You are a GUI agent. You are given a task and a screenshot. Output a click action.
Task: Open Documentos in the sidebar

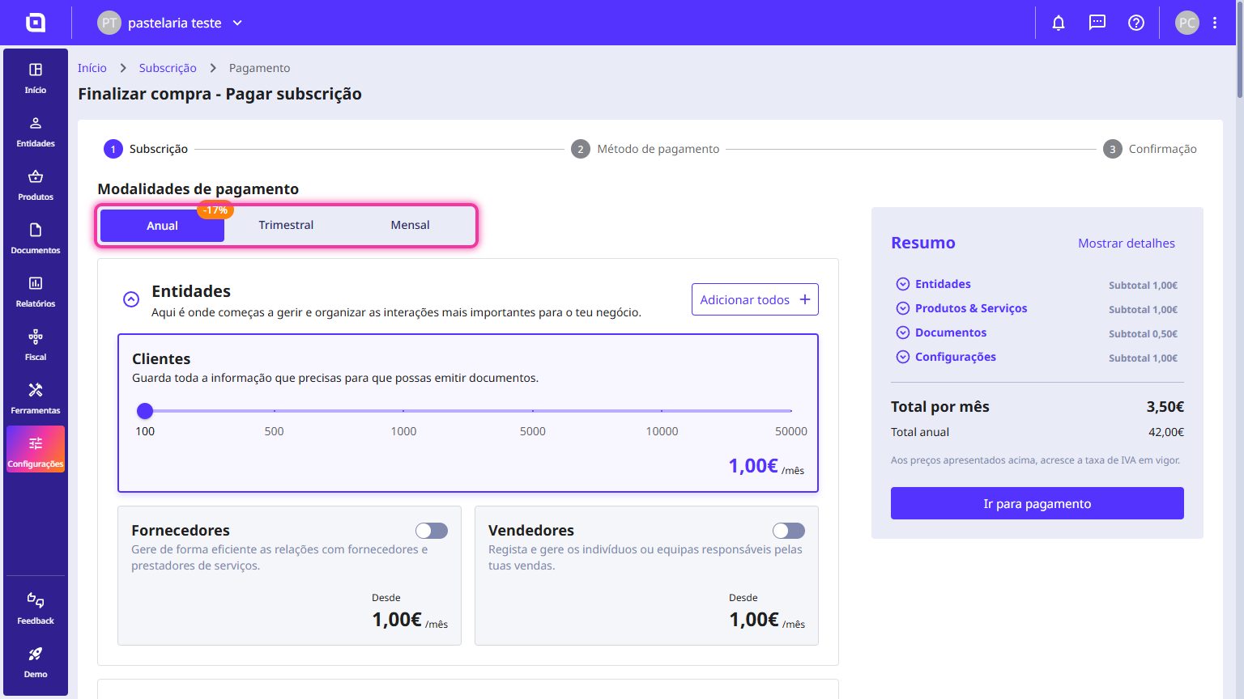[x=36, y=239]
